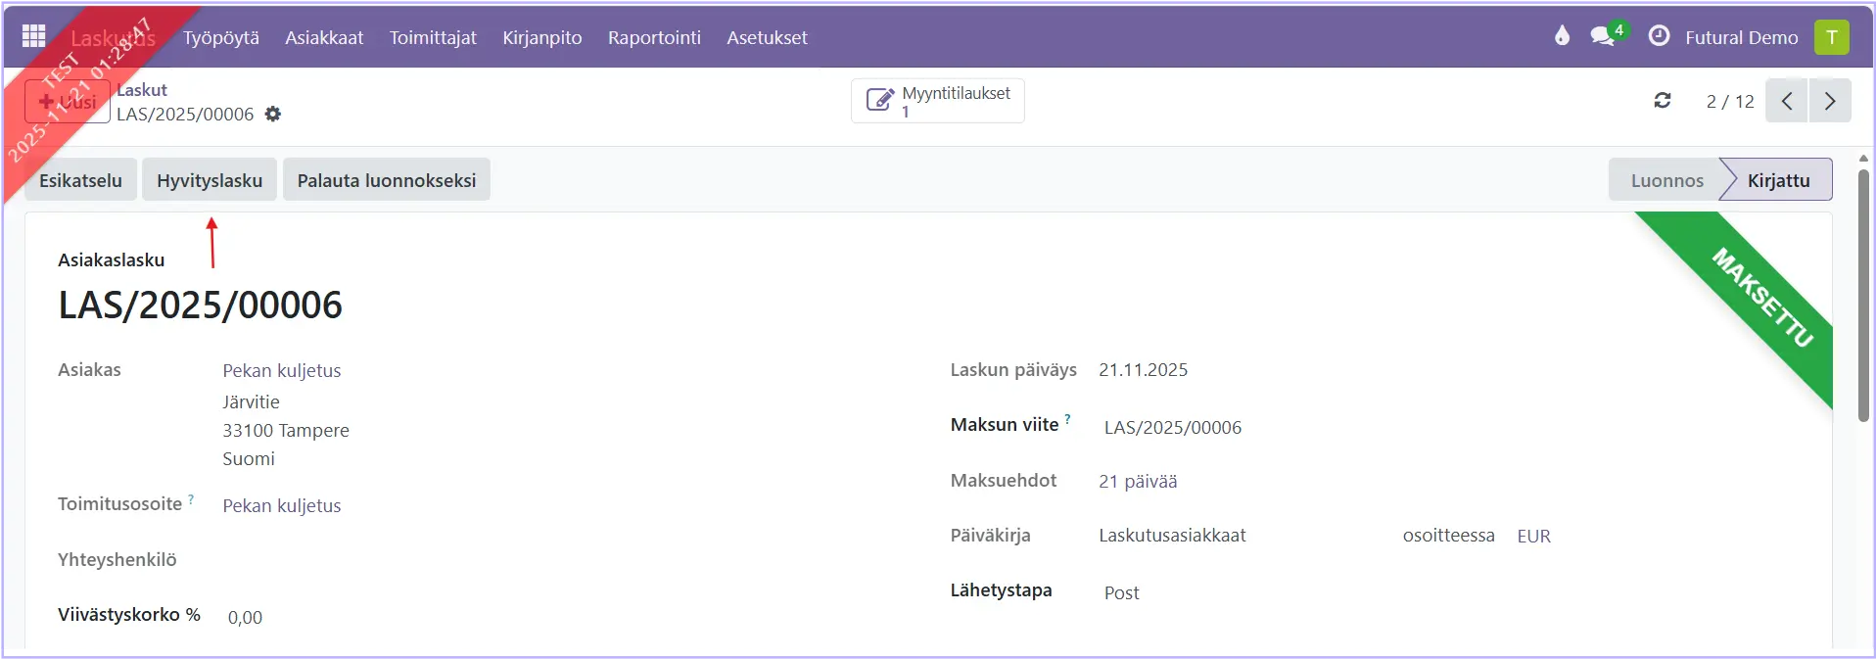Click the water drop debug icon
This screenshot has height=659, width=1876.
tap(1562, 36)
